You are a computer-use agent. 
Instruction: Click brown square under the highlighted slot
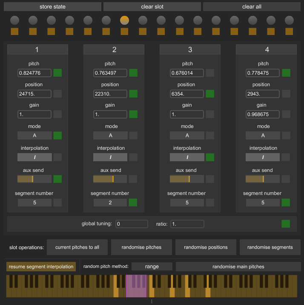(124, 31)
